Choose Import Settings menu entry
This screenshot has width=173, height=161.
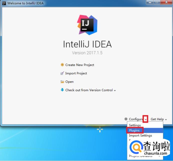pos(145,136)
